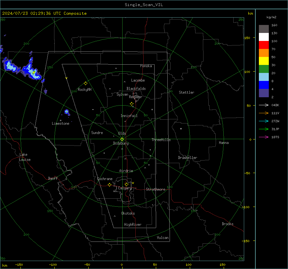Click the 160 value at legend top

[274, 25]
